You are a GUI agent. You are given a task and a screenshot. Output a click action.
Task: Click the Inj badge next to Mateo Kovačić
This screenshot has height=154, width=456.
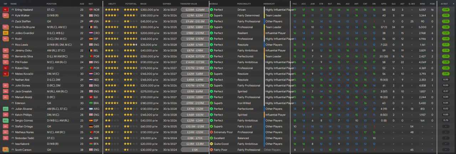[5, 74]
